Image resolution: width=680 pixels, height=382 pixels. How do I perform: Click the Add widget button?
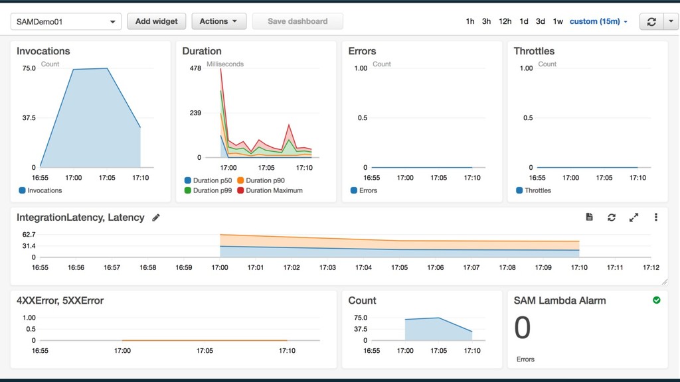click(x=157, y=21)
